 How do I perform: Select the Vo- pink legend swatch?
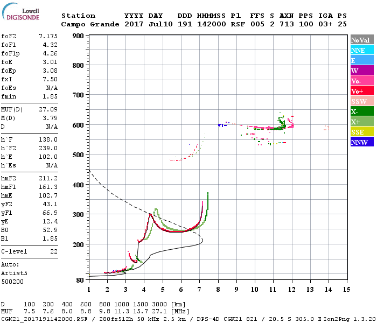click(x=362, y=81)
